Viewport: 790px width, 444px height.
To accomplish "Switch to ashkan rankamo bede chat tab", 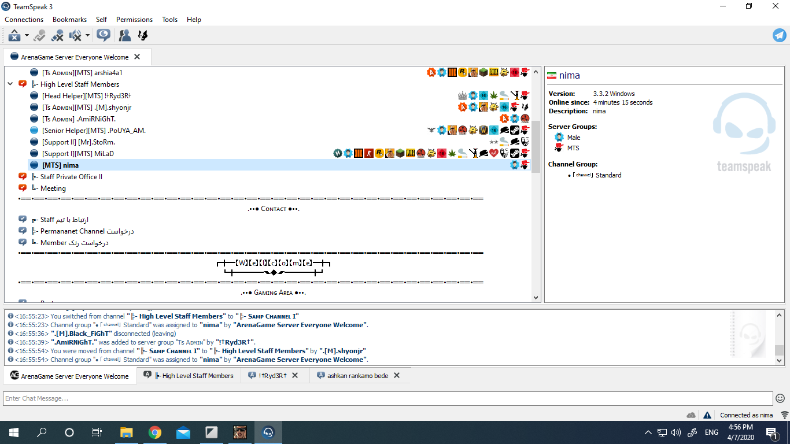I will tap(358, 376).
